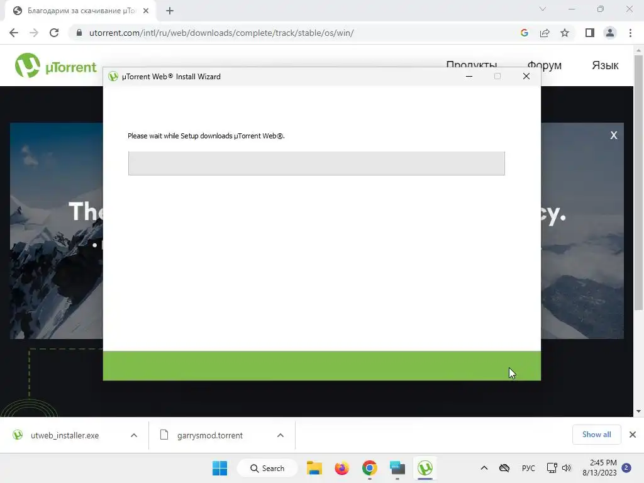
Task: Switch to Chrome in the taskbar
Action: coord(370,468)
